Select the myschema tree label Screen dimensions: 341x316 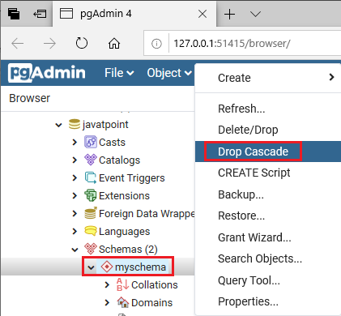tap(140, 267)
